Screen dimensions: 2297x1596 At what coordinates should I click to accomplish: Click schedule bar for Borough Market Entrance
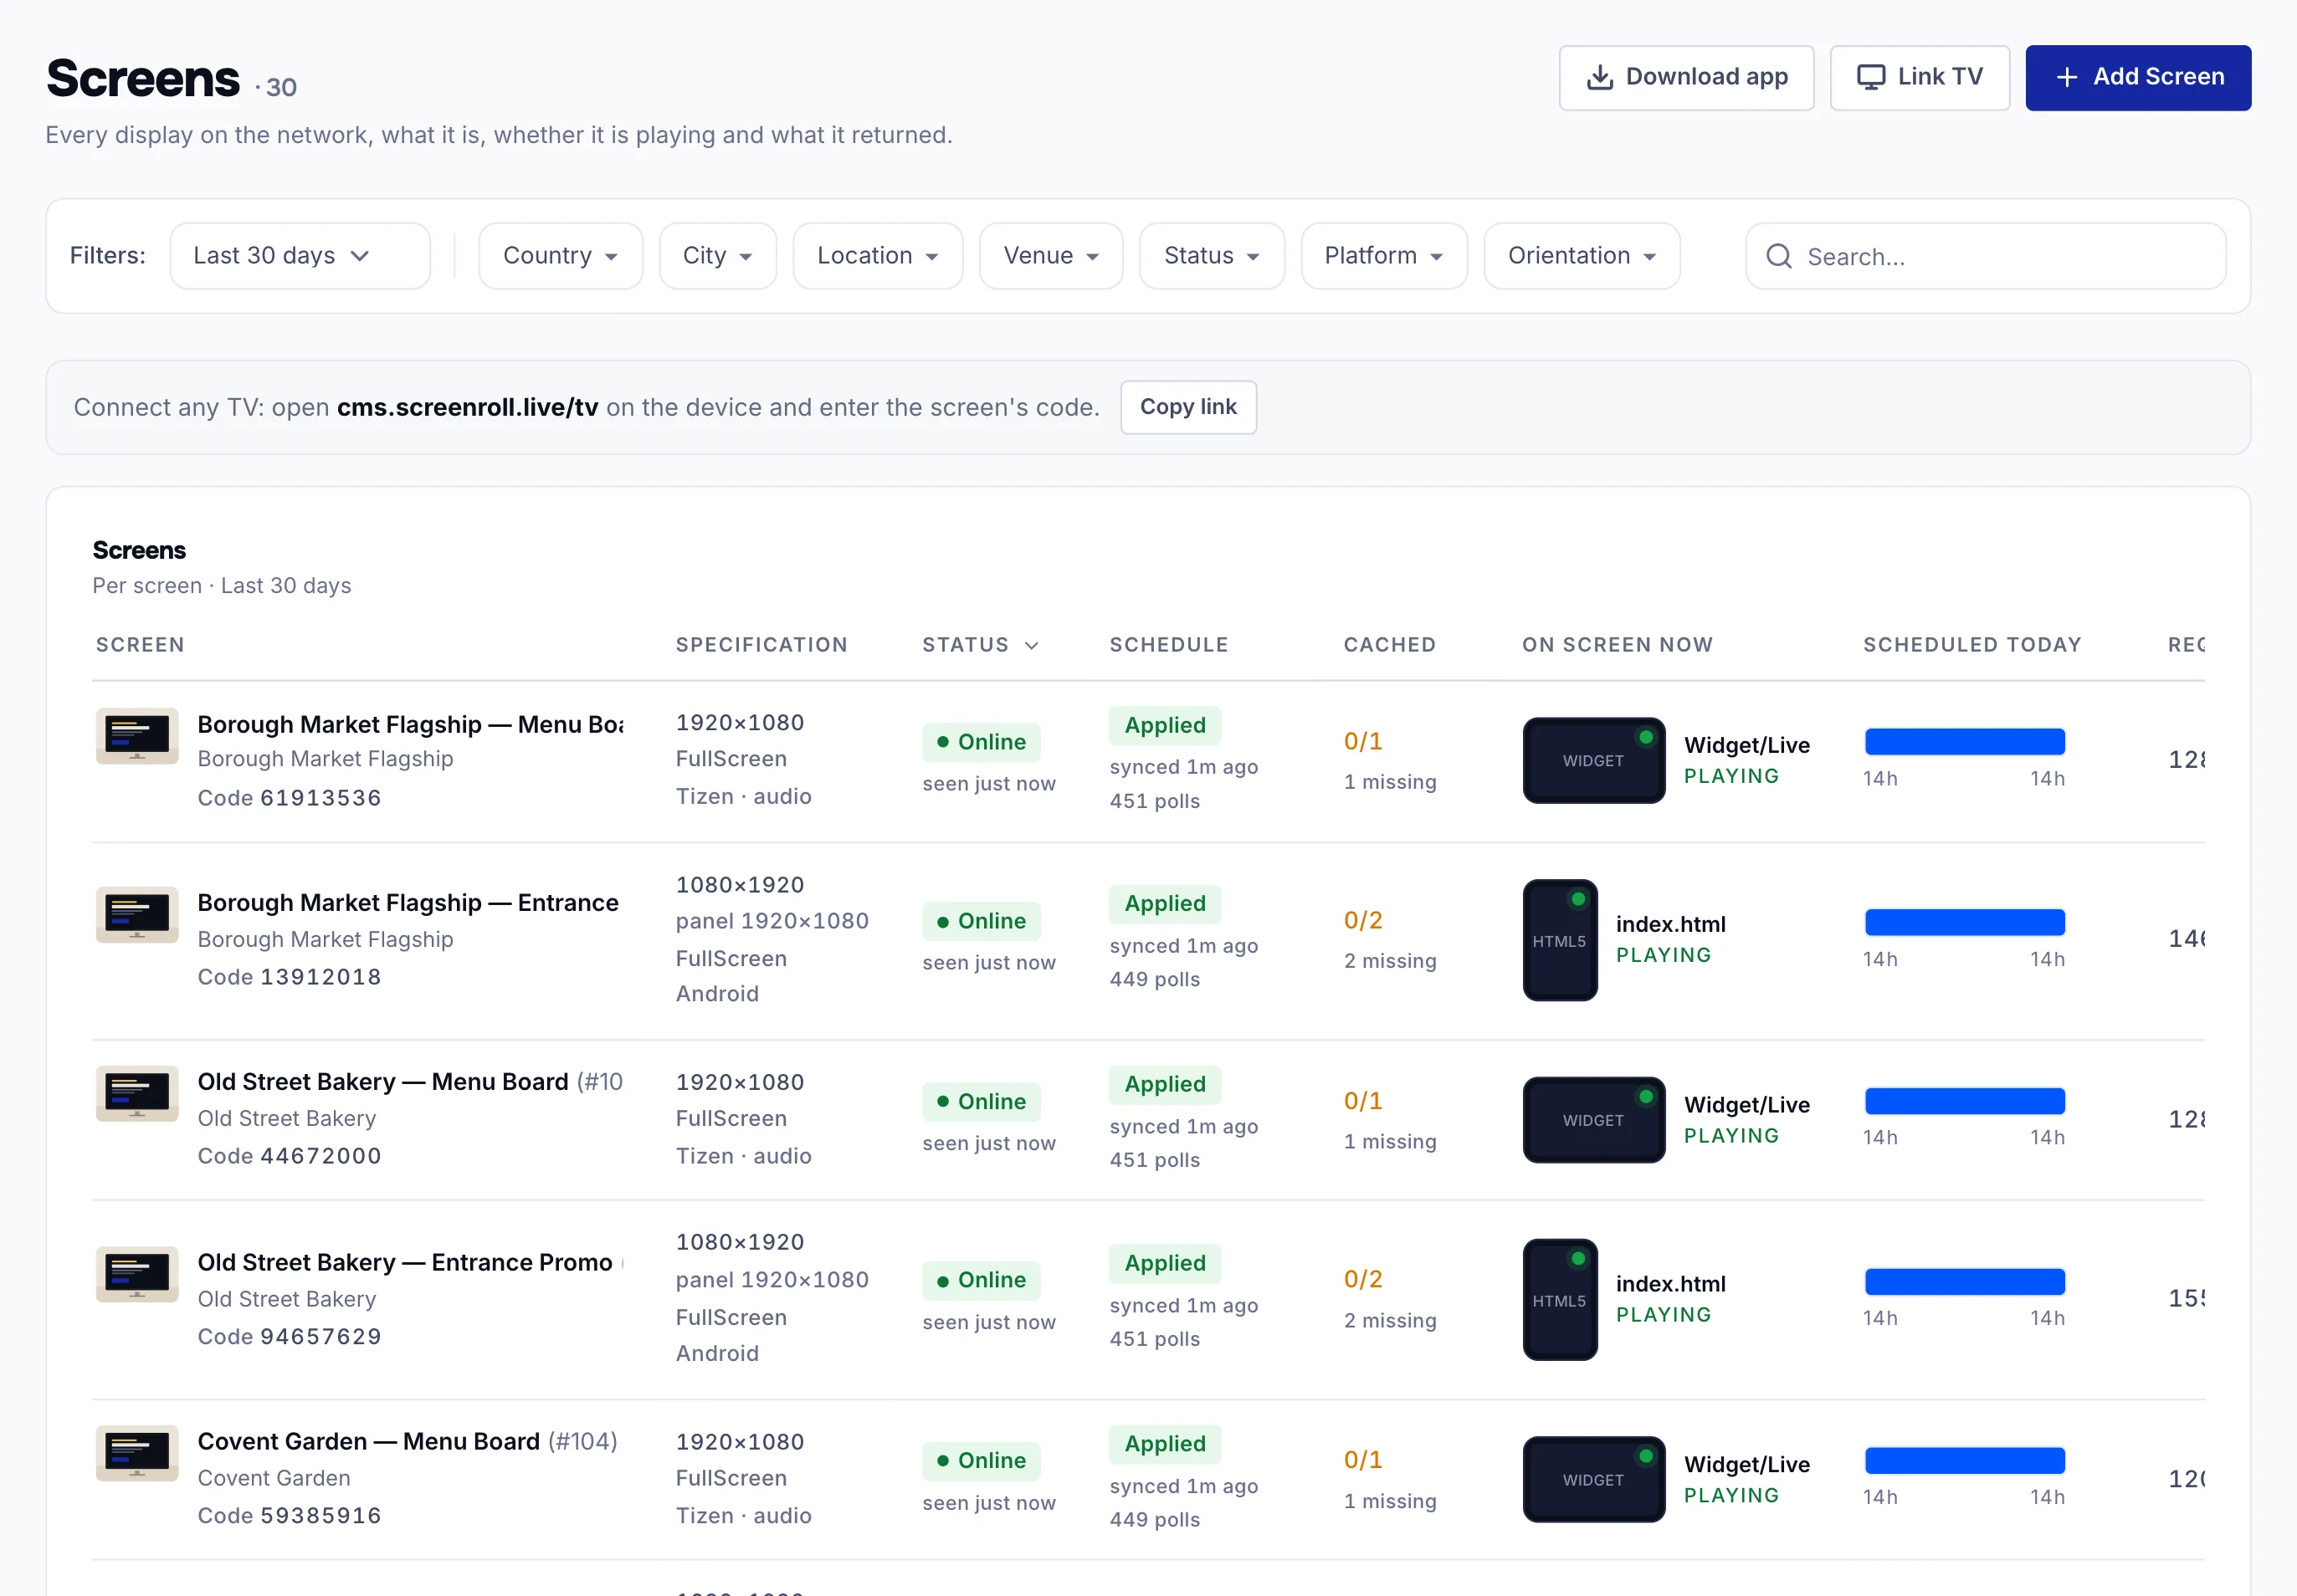tap(1964, 922)
